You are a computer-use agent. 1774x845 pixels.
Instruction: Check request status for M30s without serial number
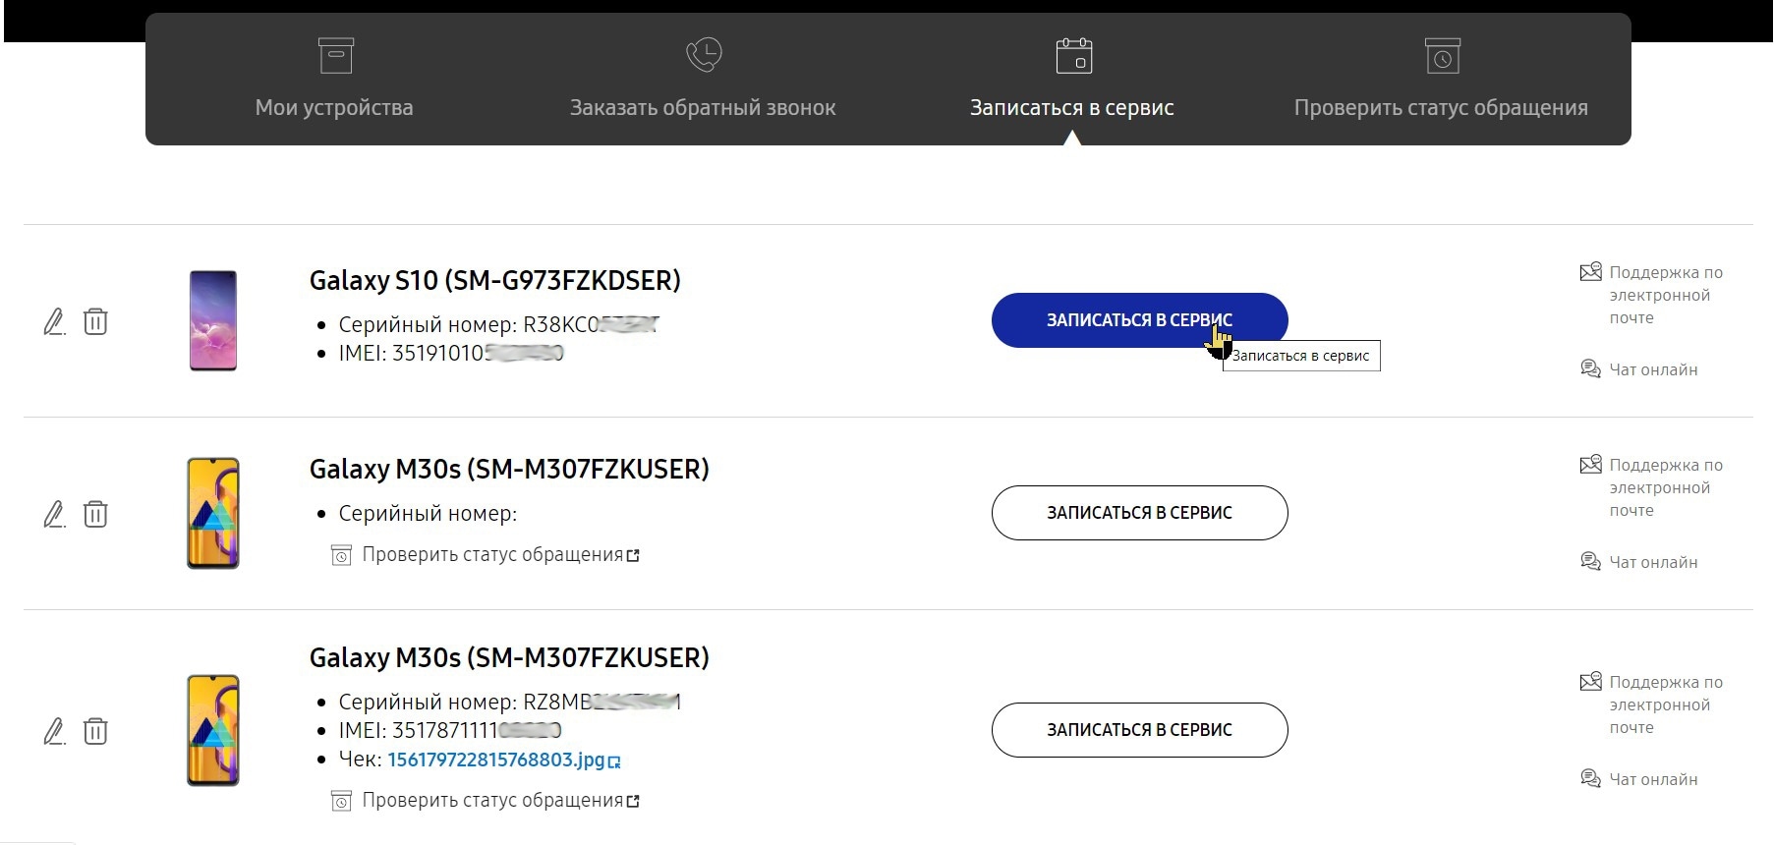486,555
